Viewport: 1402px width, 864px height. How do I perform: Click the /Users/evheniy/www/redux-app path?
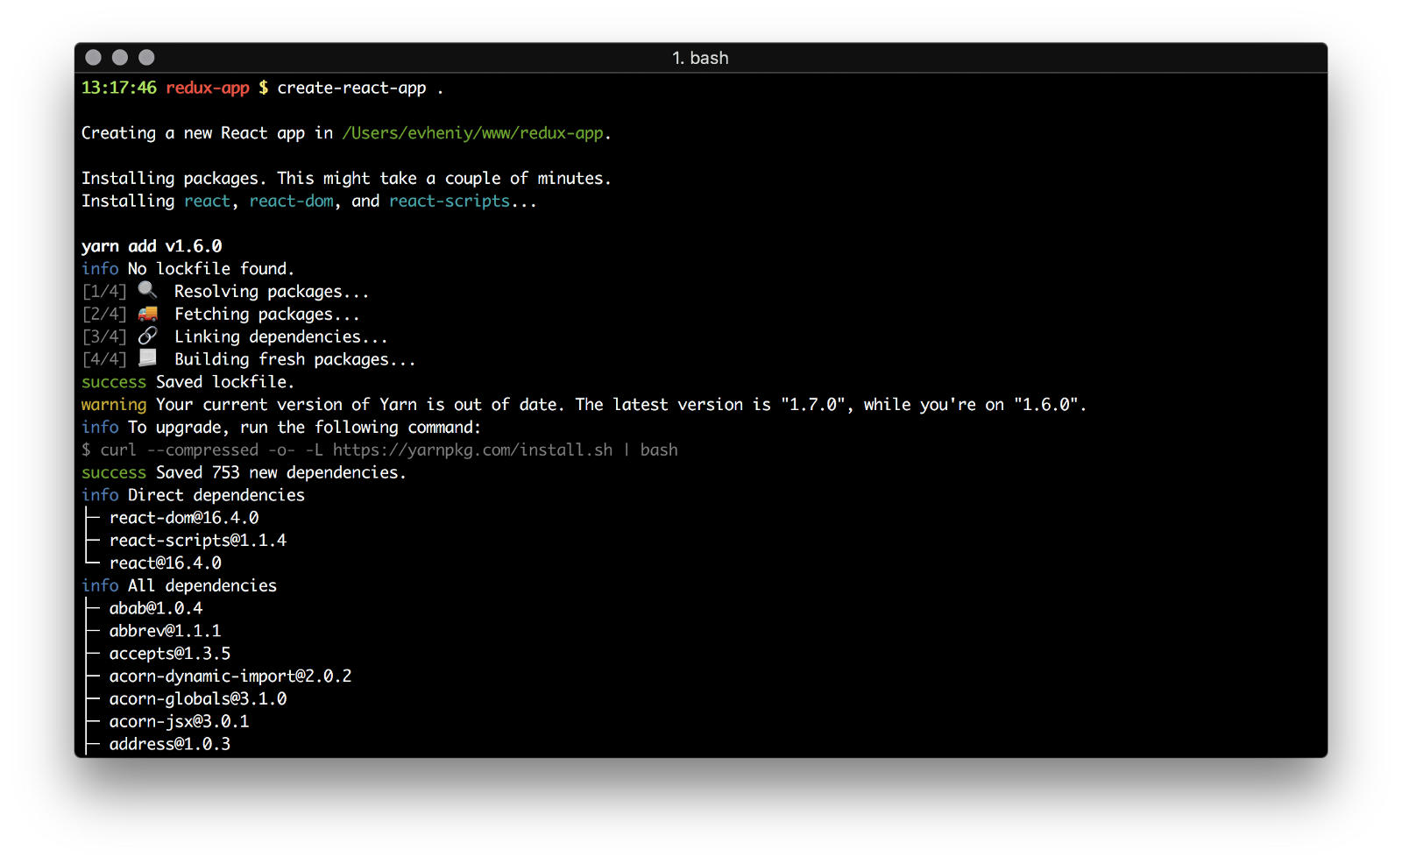pos(472,133)
